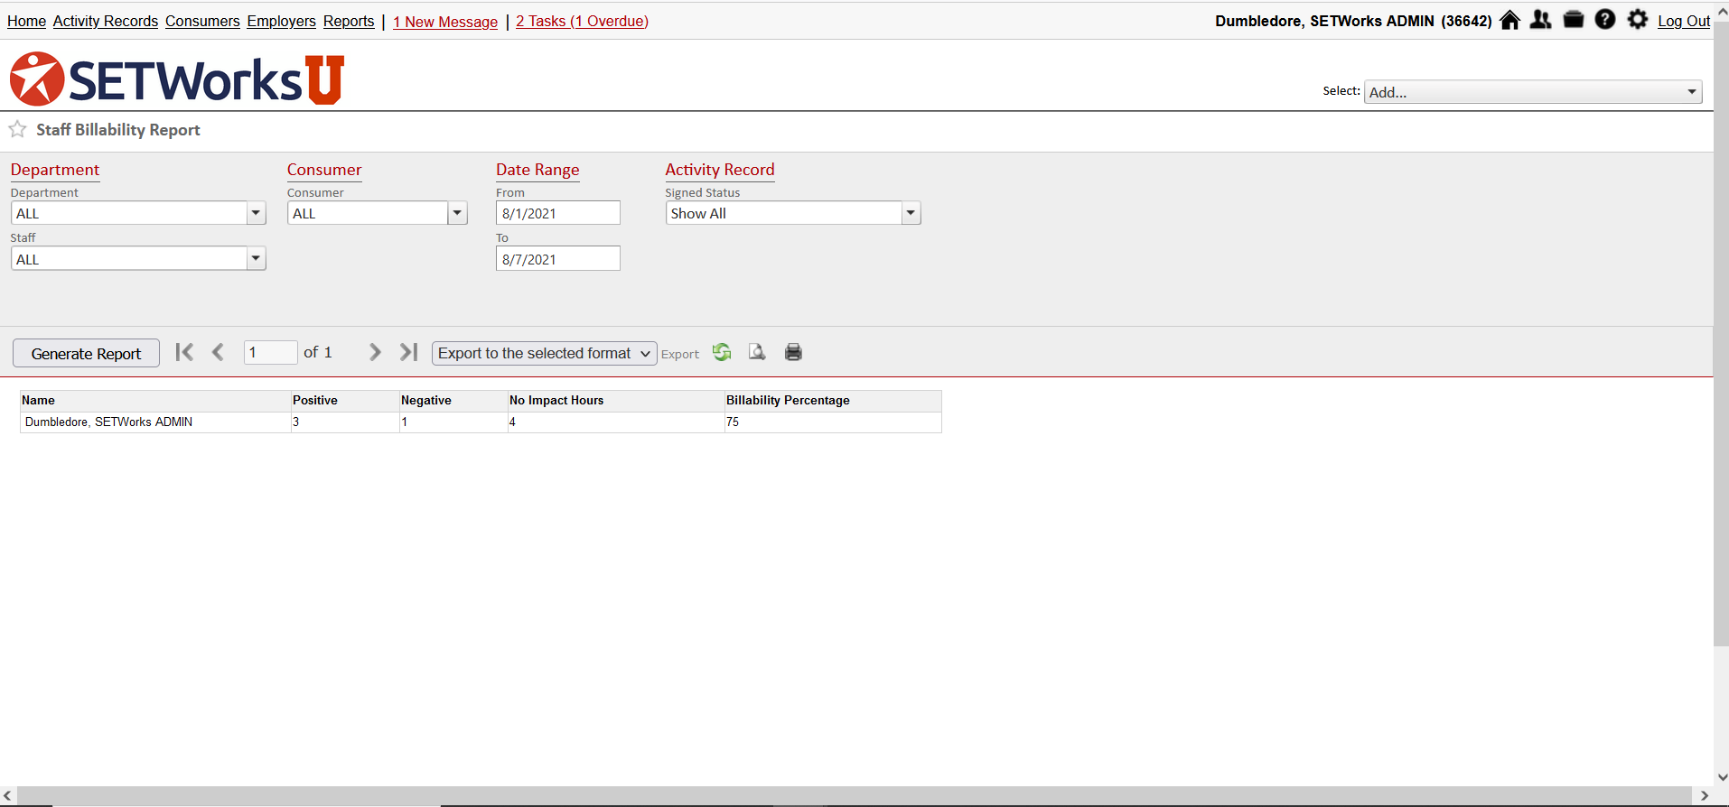Click the Log Out link
This screenshot has height=807, width=1729.
click(1684, 21)
